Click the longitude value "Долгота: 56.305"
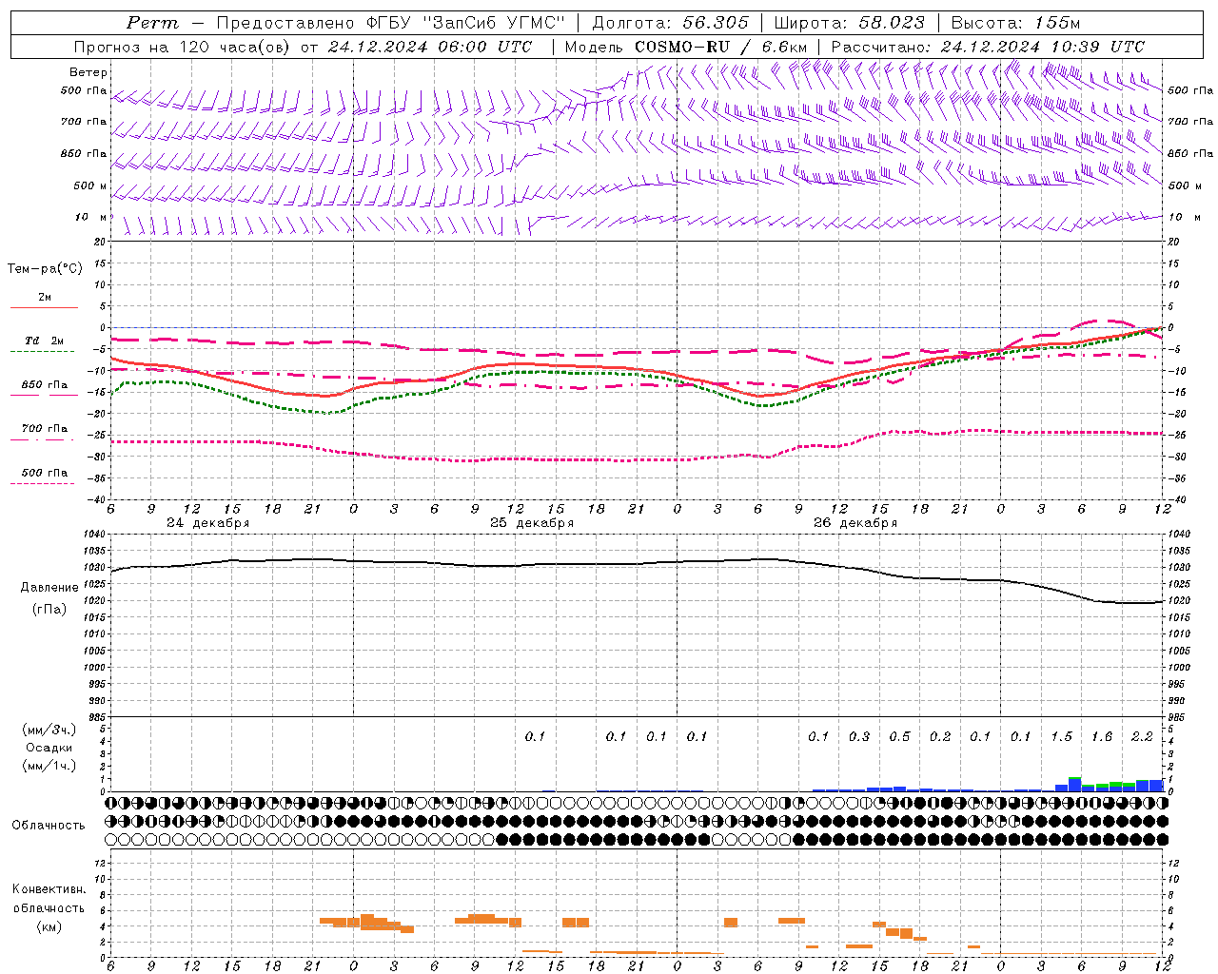 pos(671,23)
